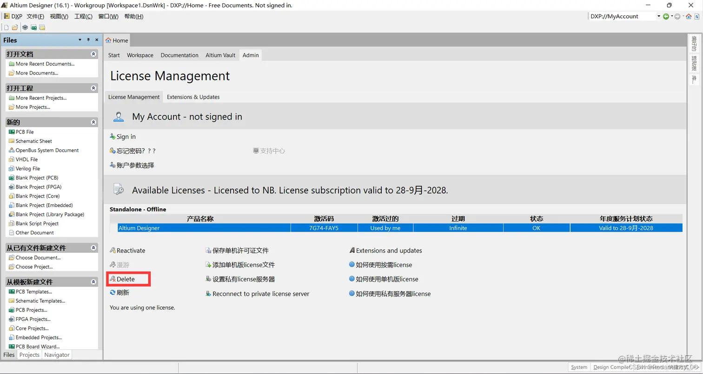Click 添加单机版license文件 link
Screen dimensions: 703x374
pos(240,265)
